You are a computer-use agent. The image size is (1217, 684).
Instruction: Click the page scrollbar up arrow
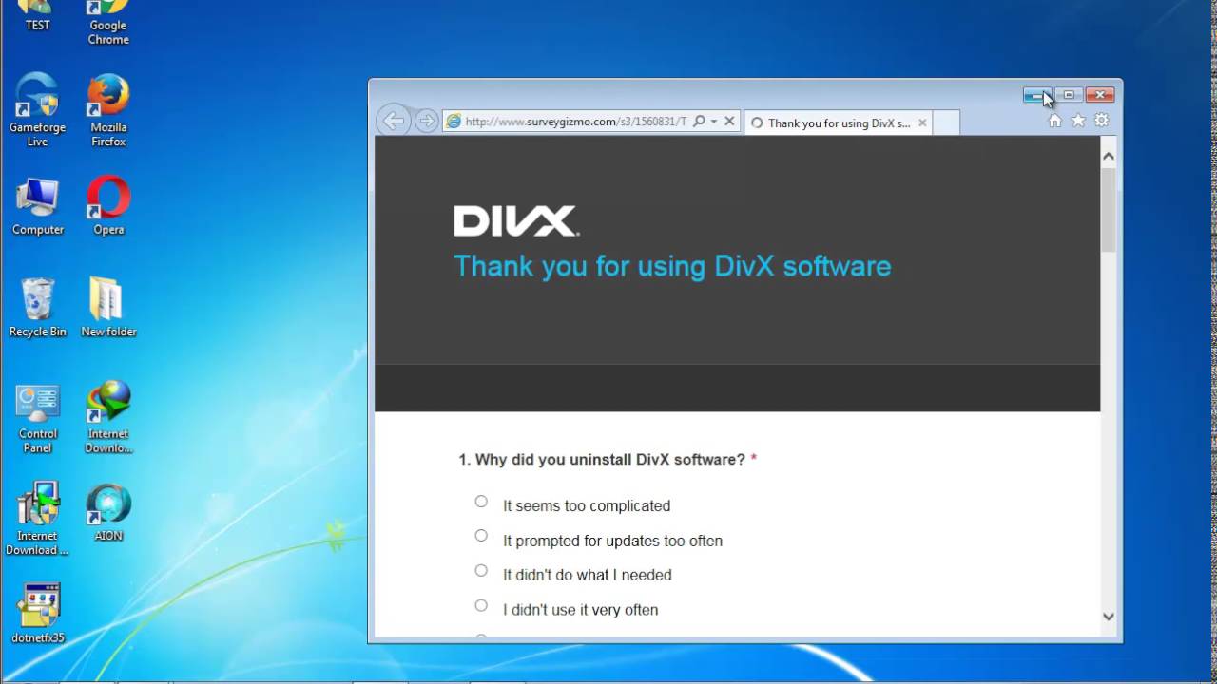tap(1108, 156)
